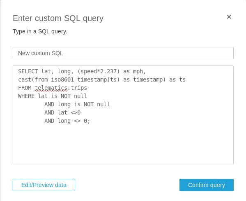Open Edit/Preview data

point(44,185)
